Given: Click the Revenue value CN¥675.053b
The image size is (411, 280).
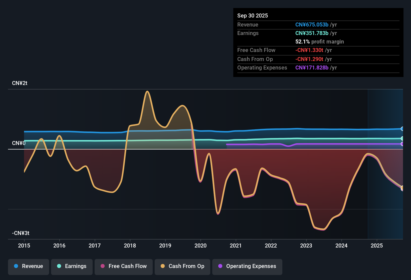Looking at the screenshot, I should [x=312, y=24].
